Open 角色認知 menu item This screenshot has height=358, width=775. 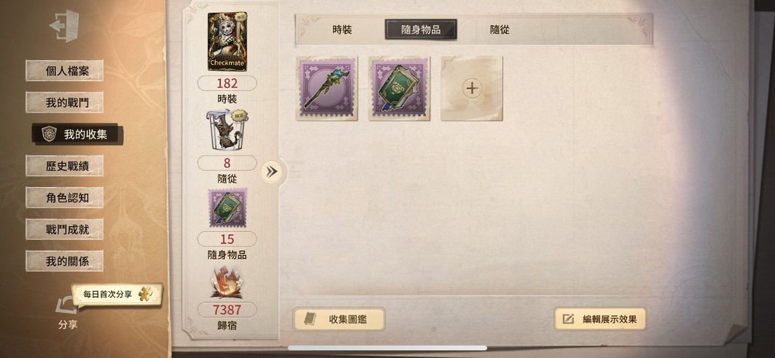65,198
